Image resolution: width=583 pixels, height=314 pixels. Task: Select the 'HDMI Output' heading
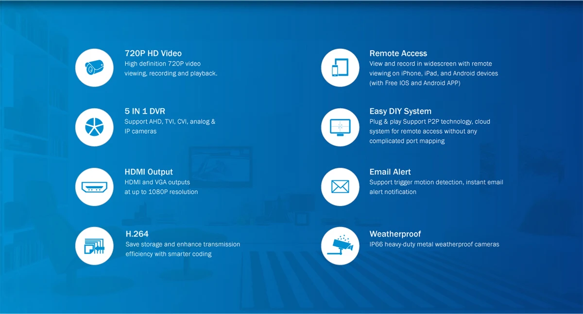(149, 172)
